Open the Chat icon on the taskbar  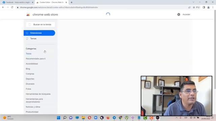(71, 118)
